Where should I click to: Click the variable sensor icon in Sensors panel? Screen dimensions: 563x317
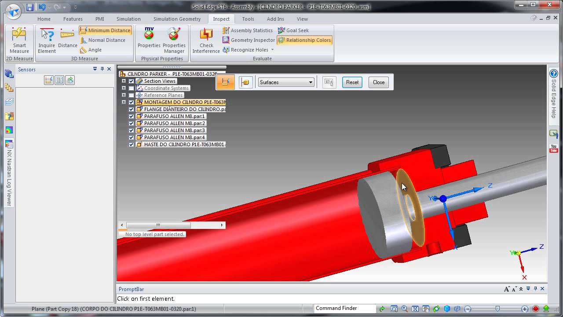59,80
